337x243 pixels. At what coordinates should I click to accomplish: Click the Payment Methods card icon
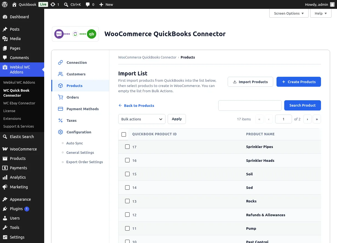pos(60,109)
